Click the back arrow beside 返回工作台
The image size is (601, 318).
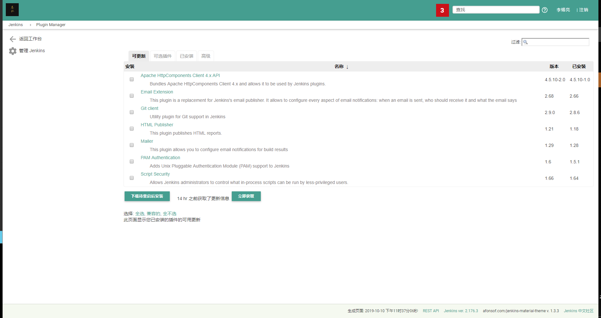[12, 39]
